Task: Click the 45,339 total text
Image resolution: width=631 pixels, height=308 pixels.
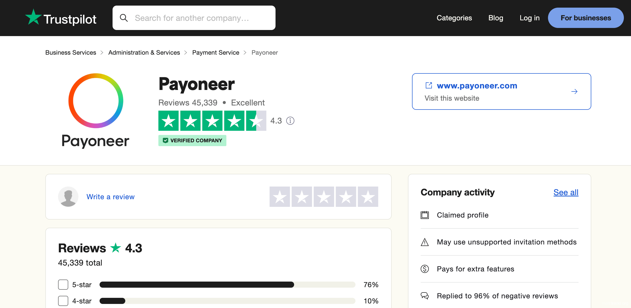Action: [x=80, y=263]
